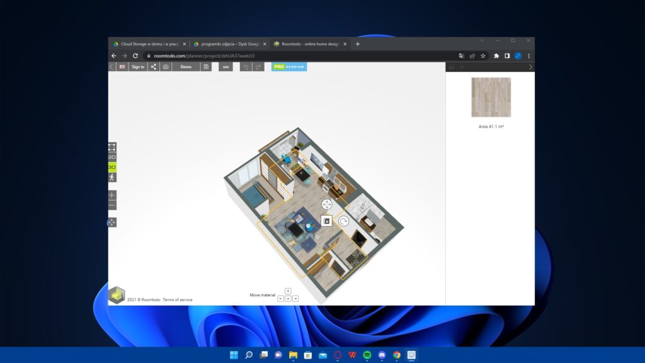The image size is (645, 363).
Task: Click the home icon in side panel
Action: coord(452,67)
